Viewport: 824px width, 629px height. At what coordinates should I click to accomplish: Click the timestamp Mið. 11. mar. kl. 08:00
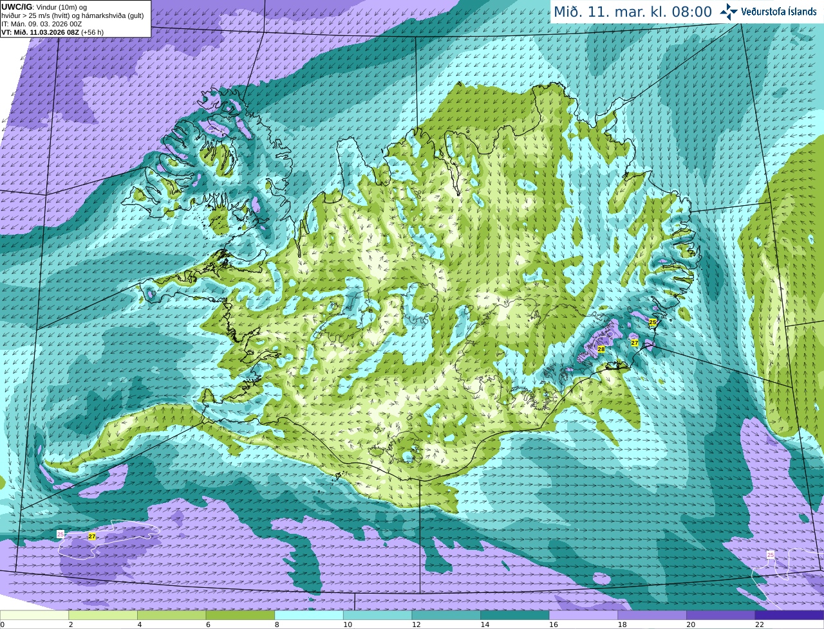[x=633, y=12]
